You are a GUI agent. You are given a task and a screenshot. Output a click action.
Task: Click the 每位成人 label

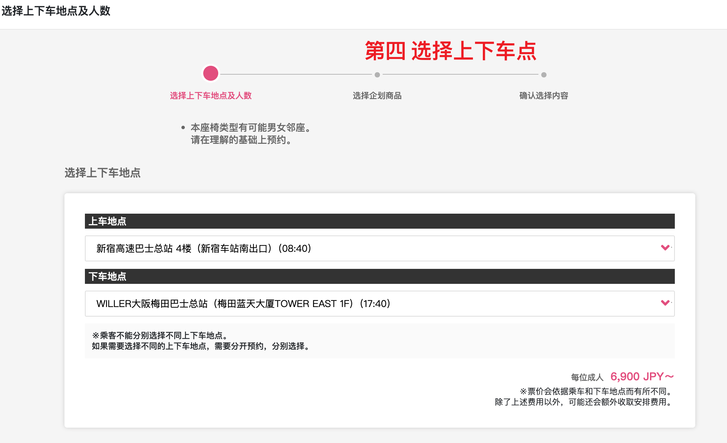(x=587, y=377)
